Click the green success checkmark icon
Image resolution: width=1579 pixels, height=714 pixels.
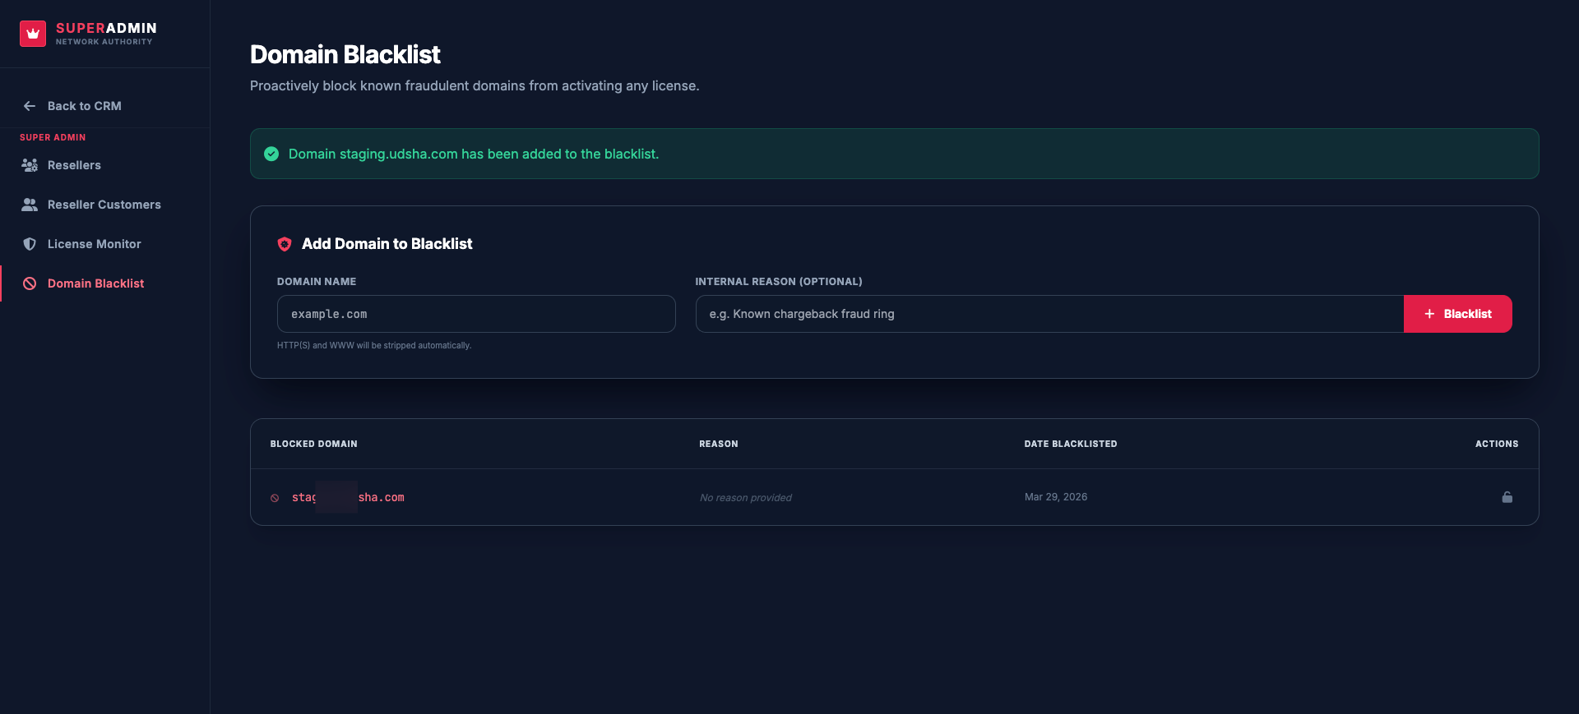click(271, 154)
